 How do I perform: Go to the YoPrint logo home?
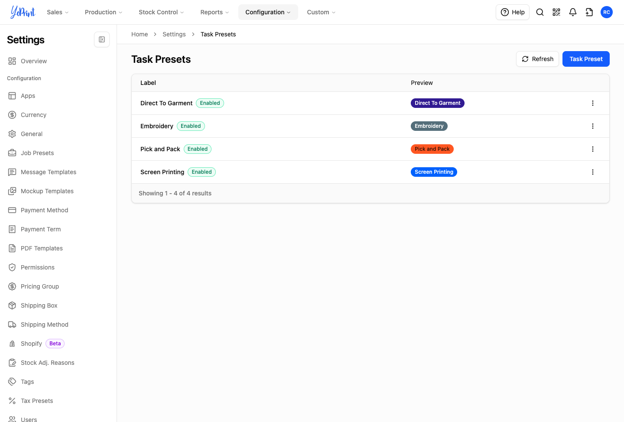click(x=23, y=12)
